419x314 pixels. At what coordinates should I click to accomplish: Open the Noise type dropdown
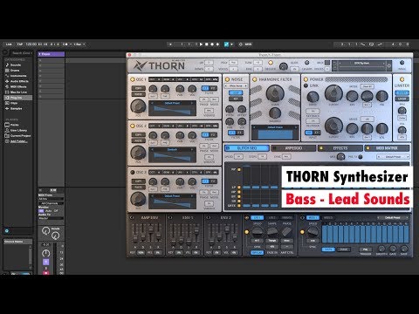[x=236, y=86]
